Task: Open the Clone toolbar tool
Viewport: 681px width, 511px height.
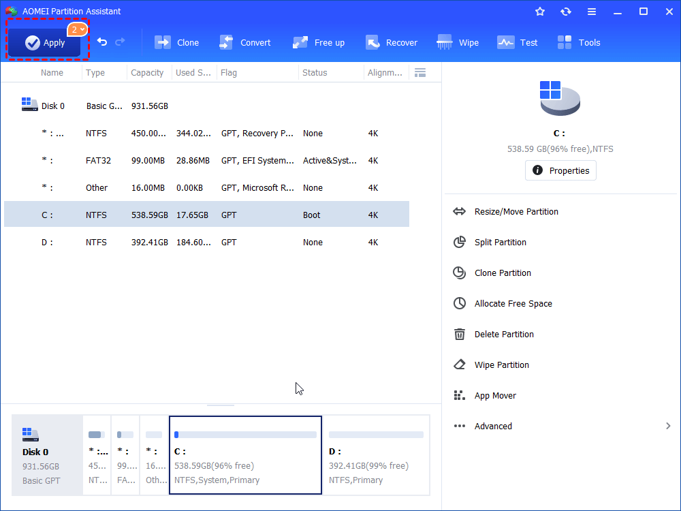Action: tap(177, 42)
